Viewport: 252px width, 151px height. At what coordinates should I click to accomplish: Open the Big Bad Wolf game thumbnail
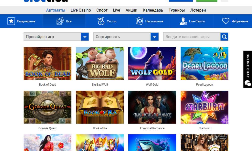pos(100,63)
